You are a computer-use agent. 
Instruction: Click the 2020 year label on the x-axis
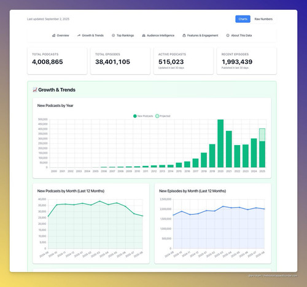(220, 171)
